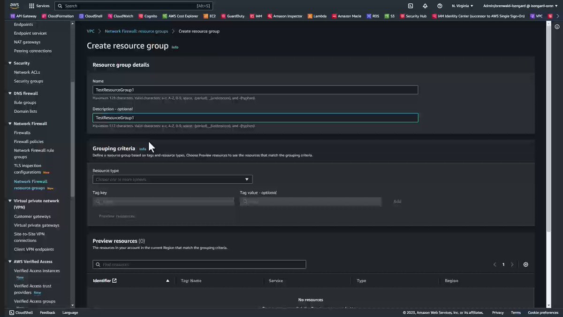Open Lambda bookmark shortcut
563x317 pixels.
[317, 16]
